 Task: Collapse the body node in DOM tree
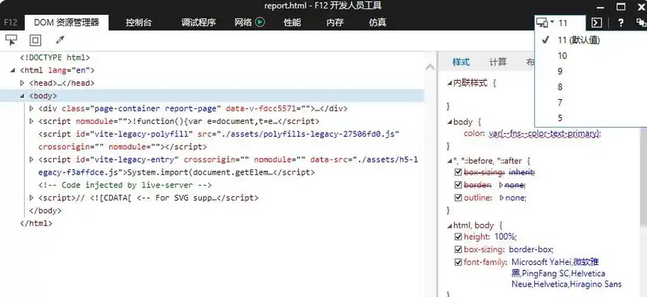pyautogui.click(x=22, y=96)
